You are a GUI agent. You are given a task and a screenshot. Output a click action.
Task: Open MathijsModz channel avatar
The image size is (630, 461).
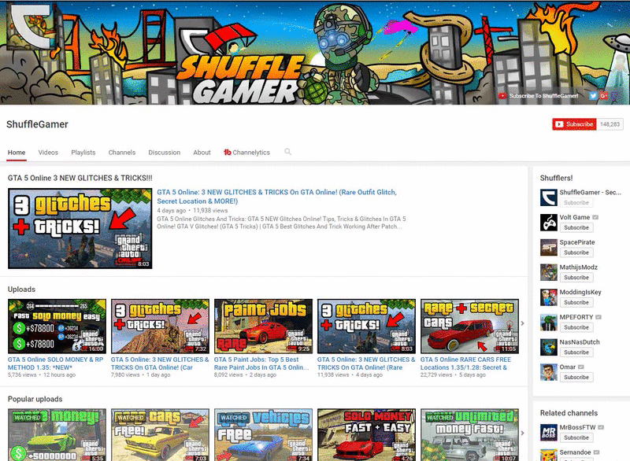click(548, 272)
